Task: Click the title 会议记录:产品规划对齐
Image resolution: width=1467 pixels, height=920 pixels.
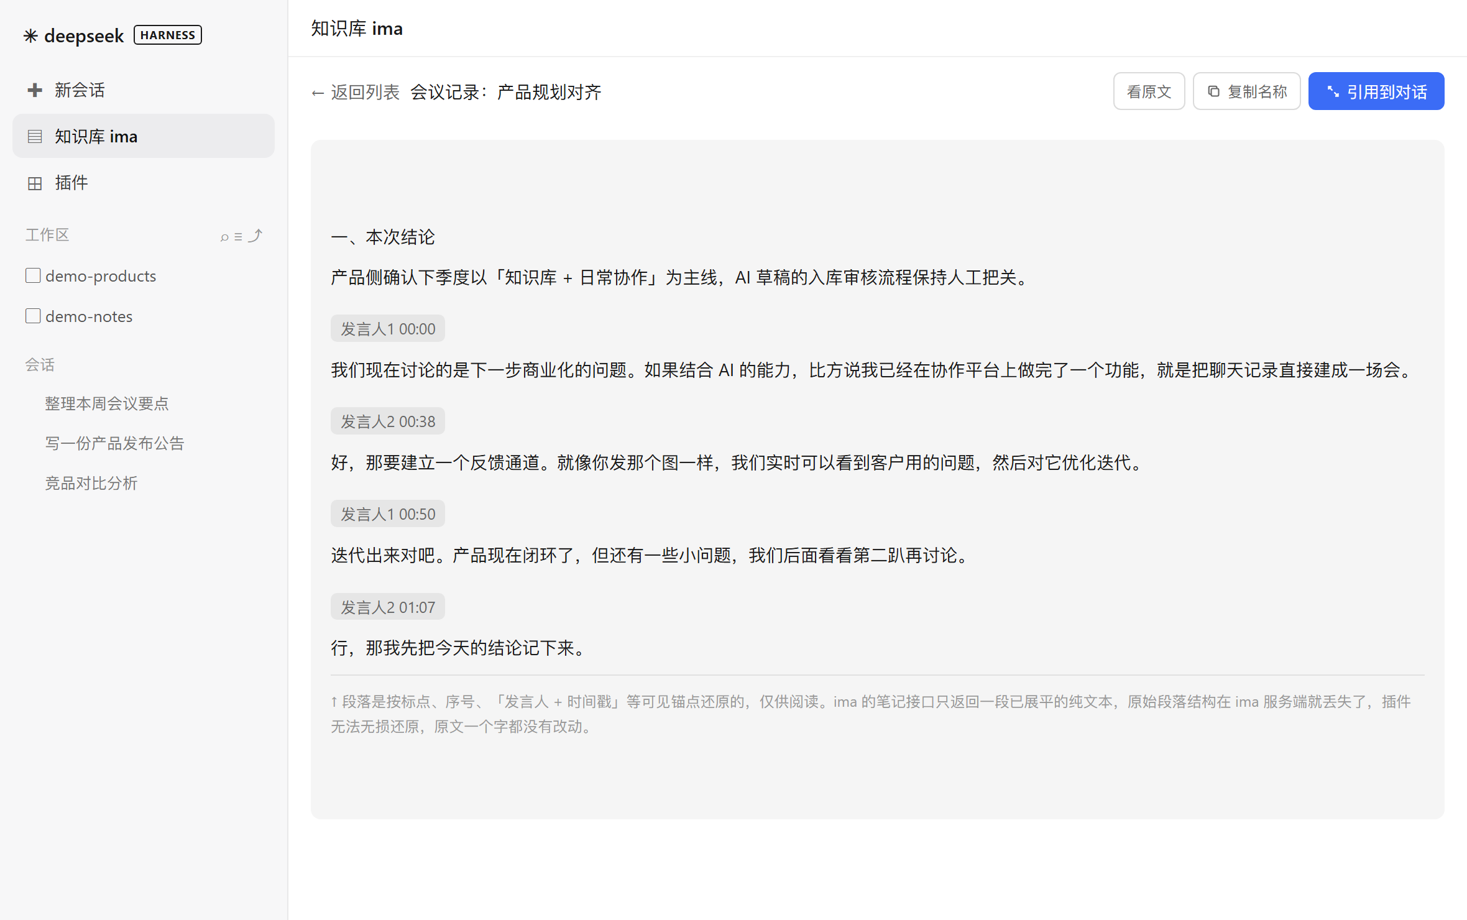Action: (506, 92)
